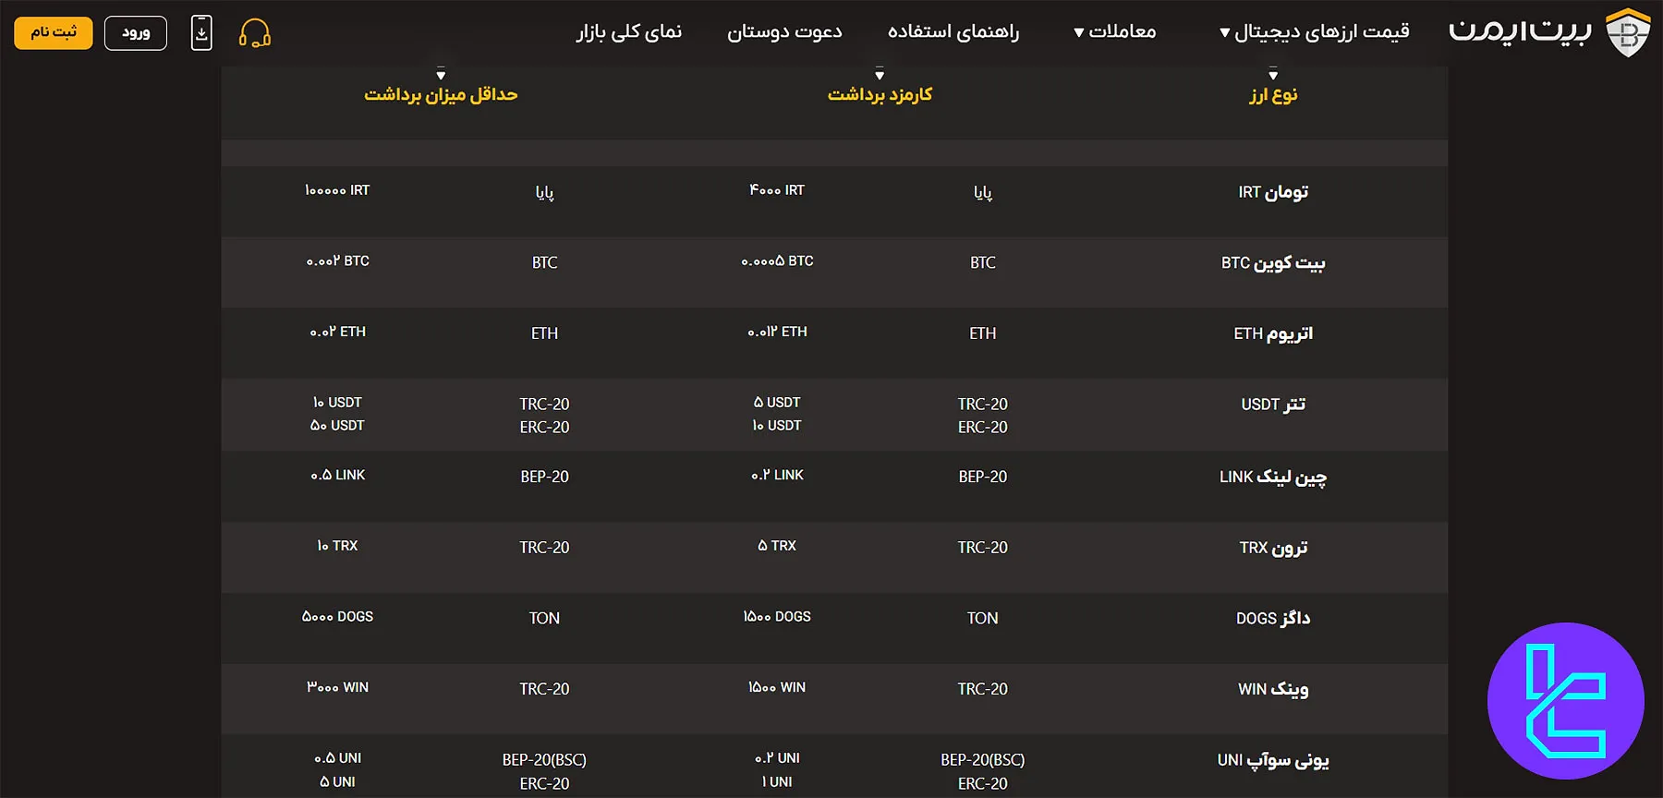This screenshot has width=1663, height=798.
Task: Click the ۰.۰۰۲ BTC minimum withdrawal value
Action: pos(337,261)
